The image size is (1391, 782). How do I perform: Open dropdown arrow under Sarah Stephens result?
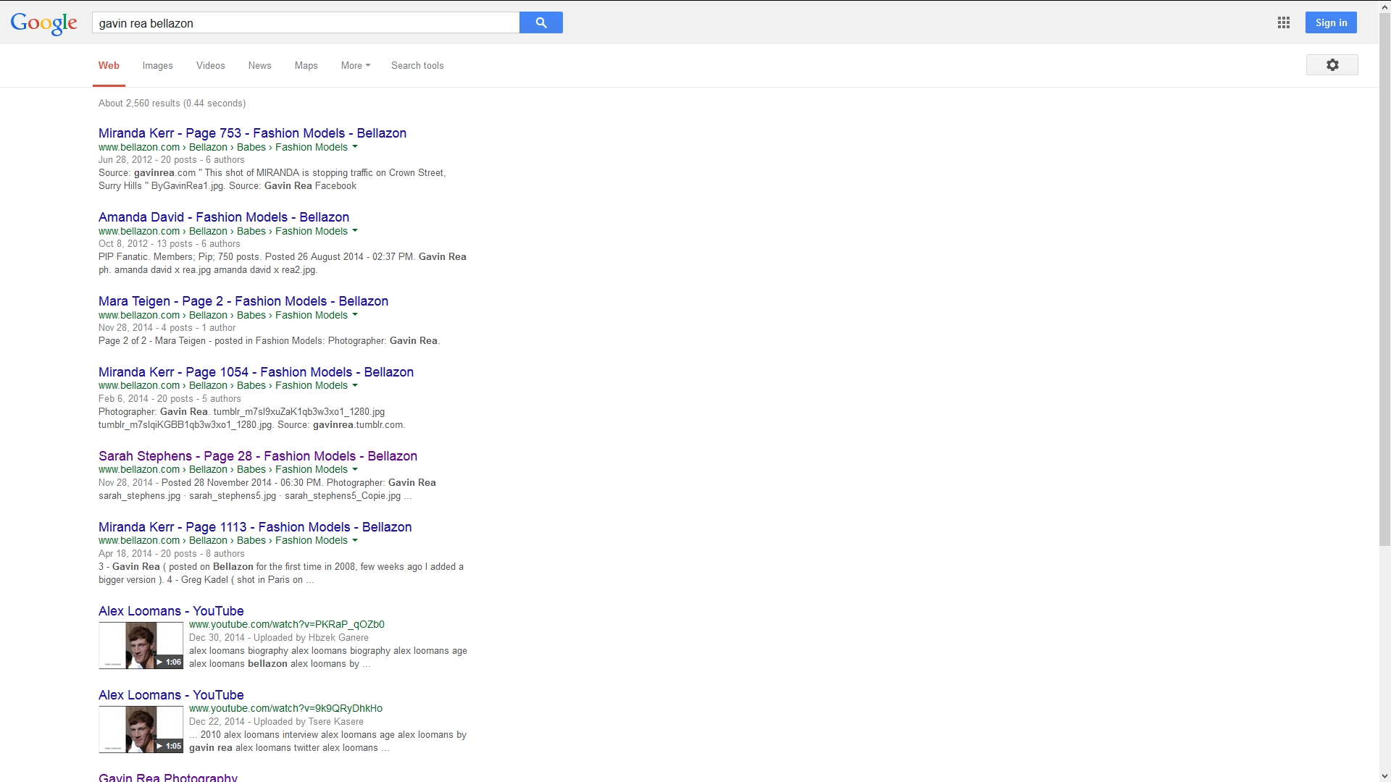click(355, 469)
